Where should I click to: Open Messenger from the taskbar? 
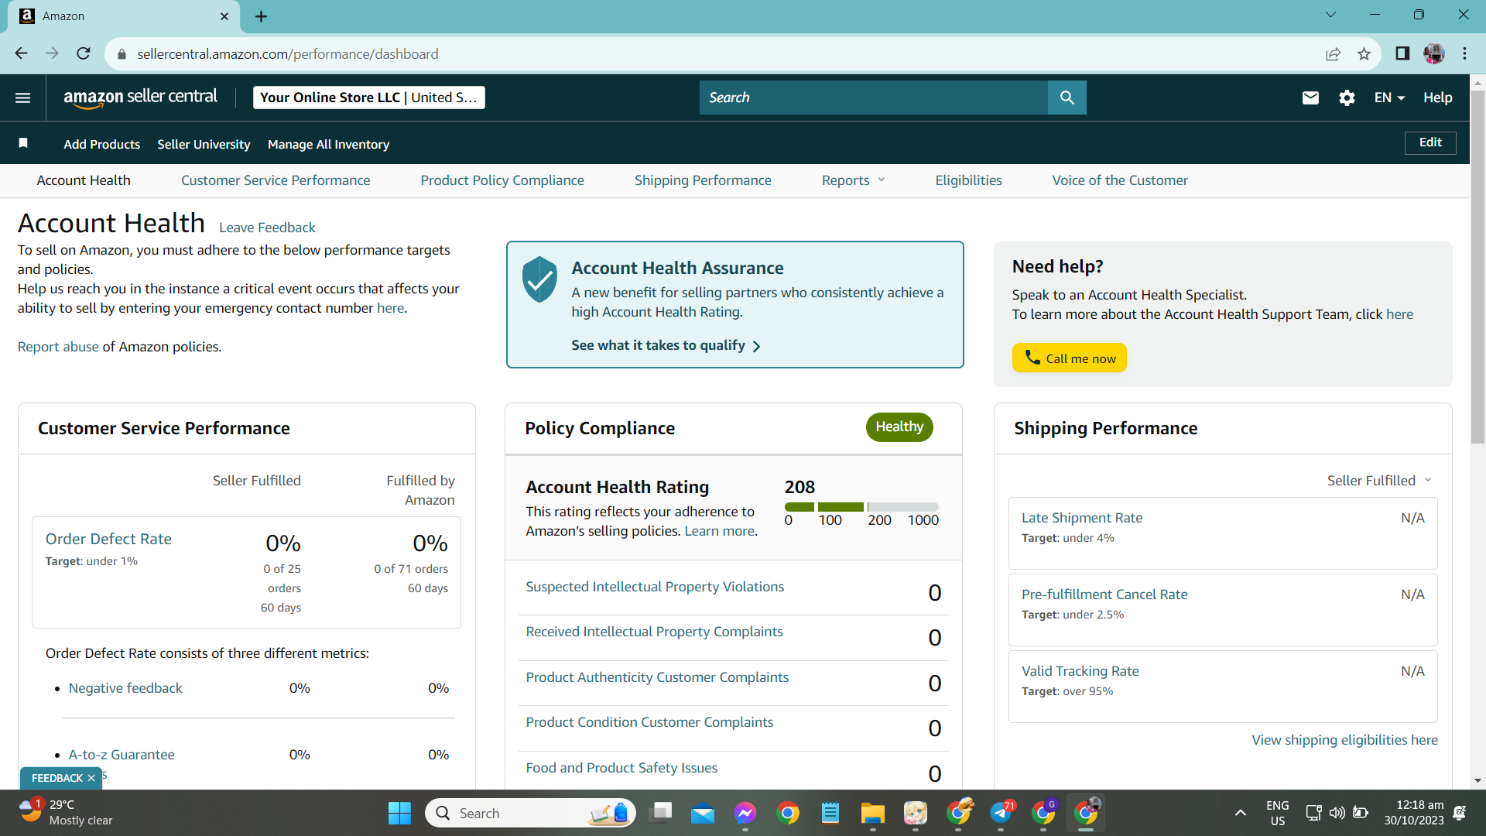point(745,813)
